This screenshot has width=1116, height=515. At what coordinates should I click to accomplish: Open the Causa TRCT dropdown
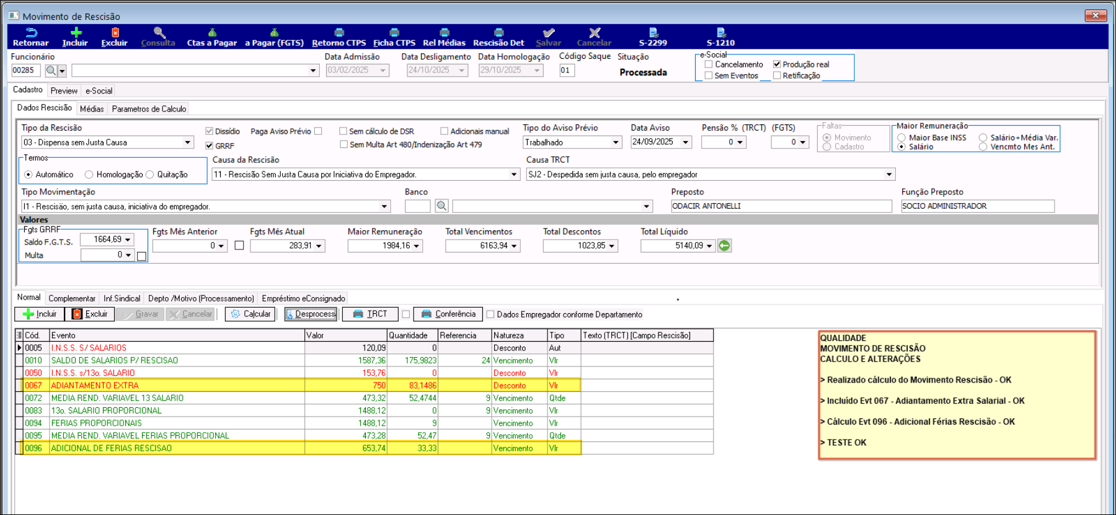pyautogui.click(x=889, y=175)
